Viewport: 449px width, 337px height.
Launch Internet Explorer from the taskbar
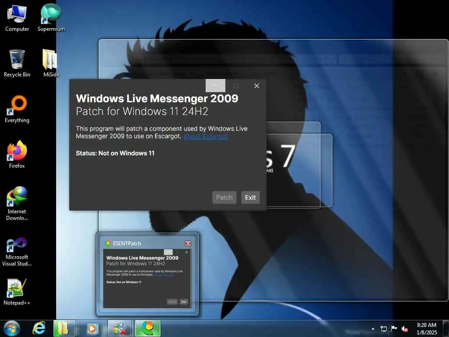coord(39,328)
